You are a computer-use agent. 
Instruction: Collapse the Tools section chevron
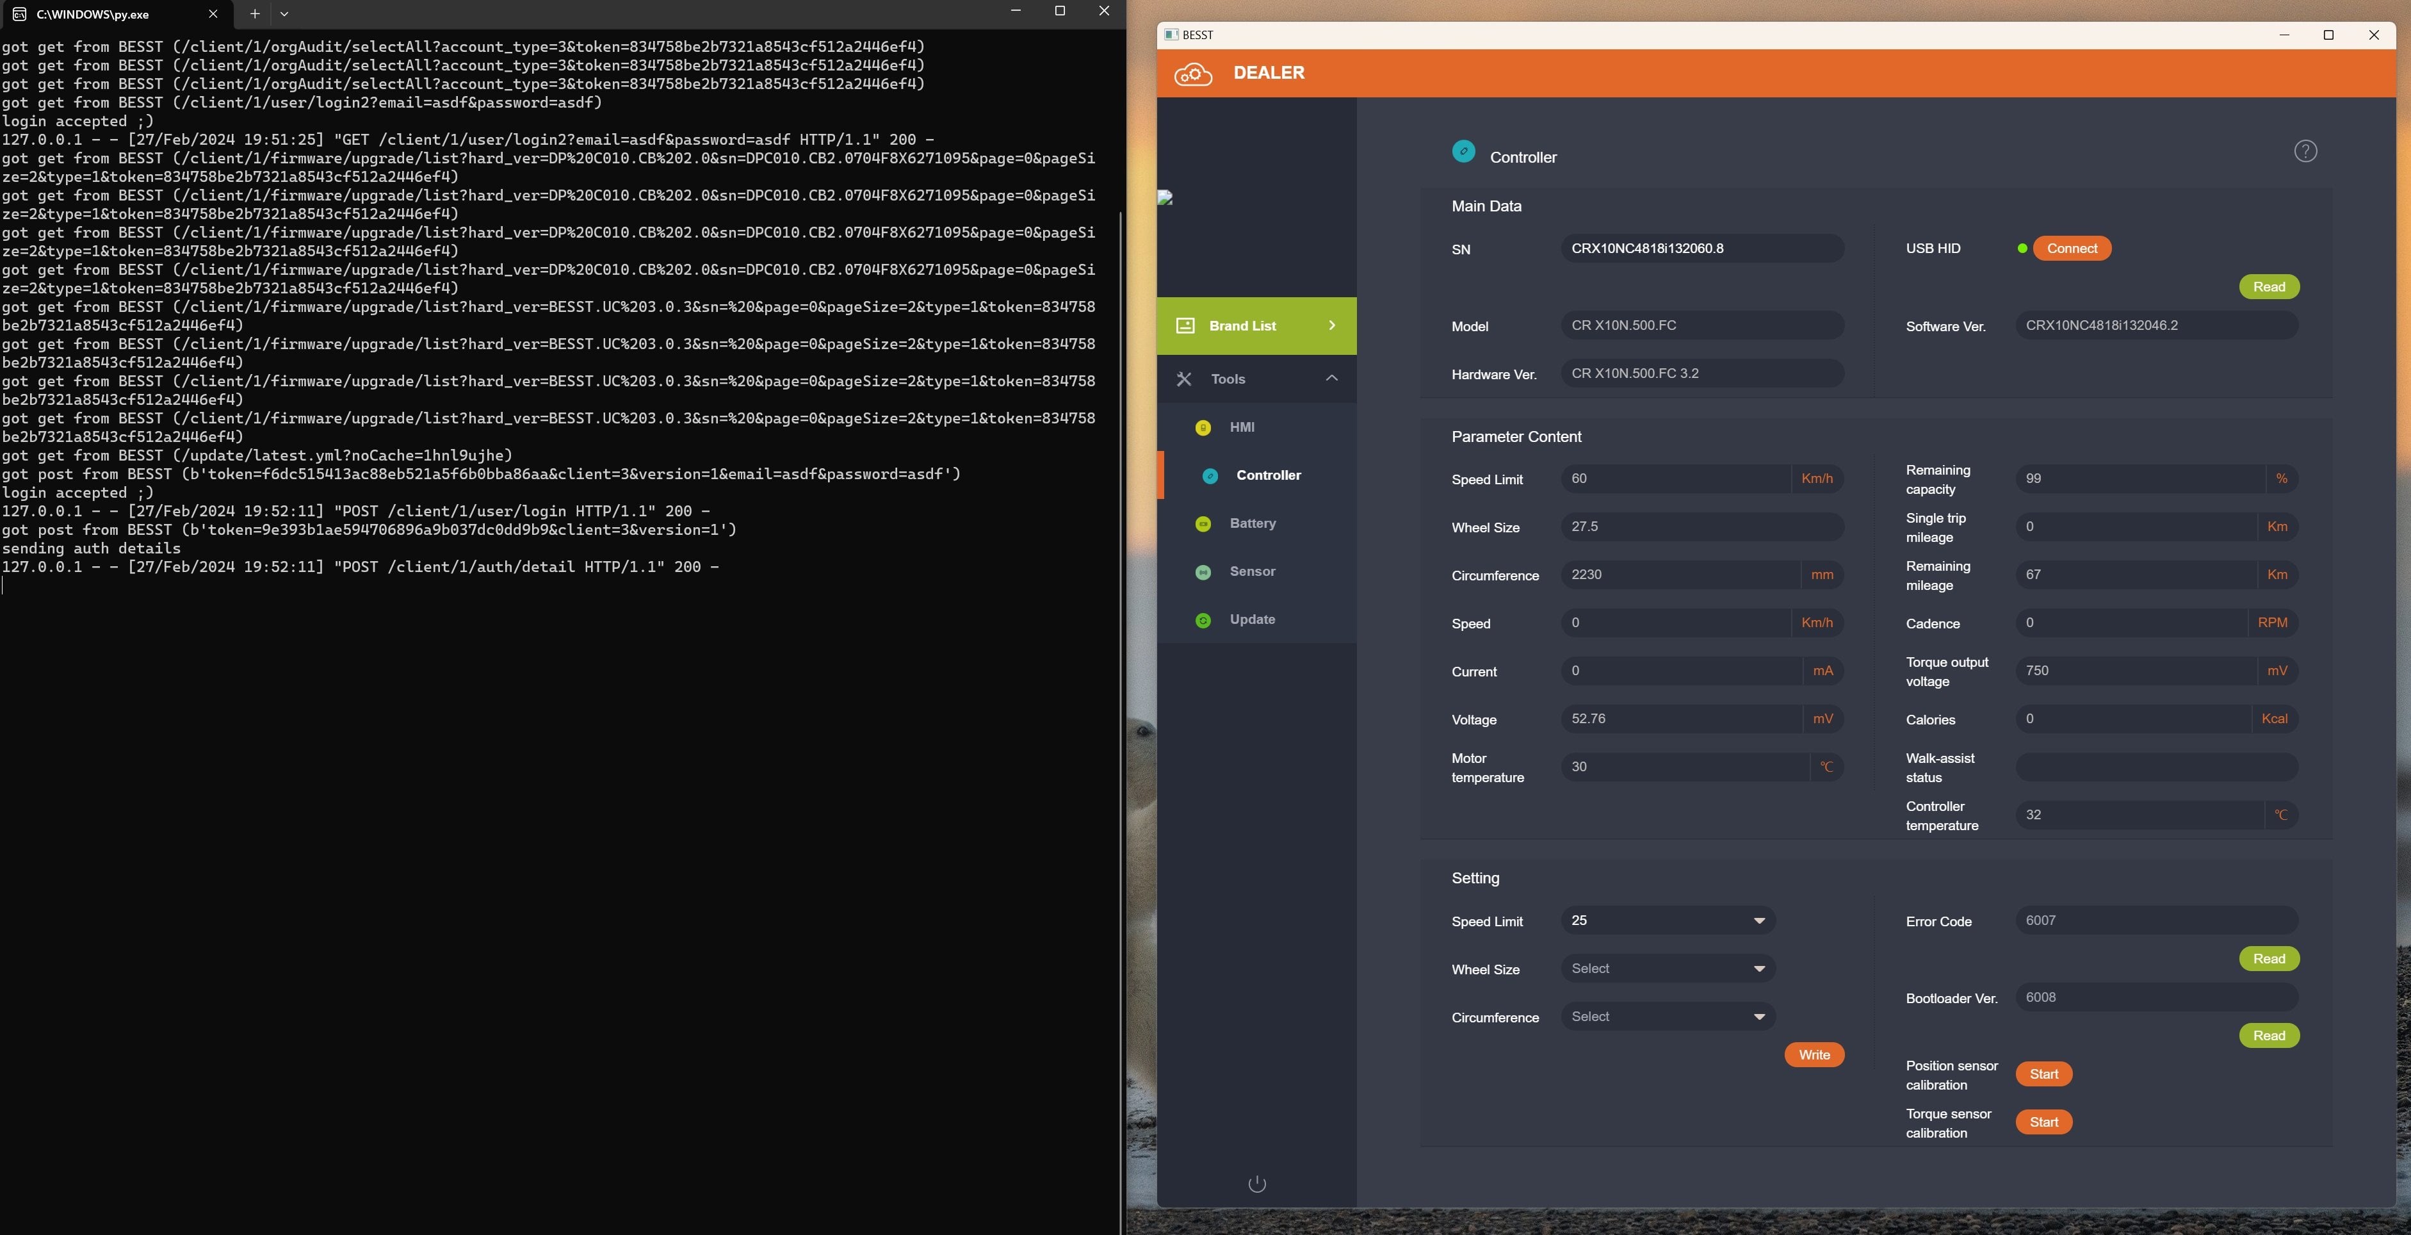(1332, 379)
